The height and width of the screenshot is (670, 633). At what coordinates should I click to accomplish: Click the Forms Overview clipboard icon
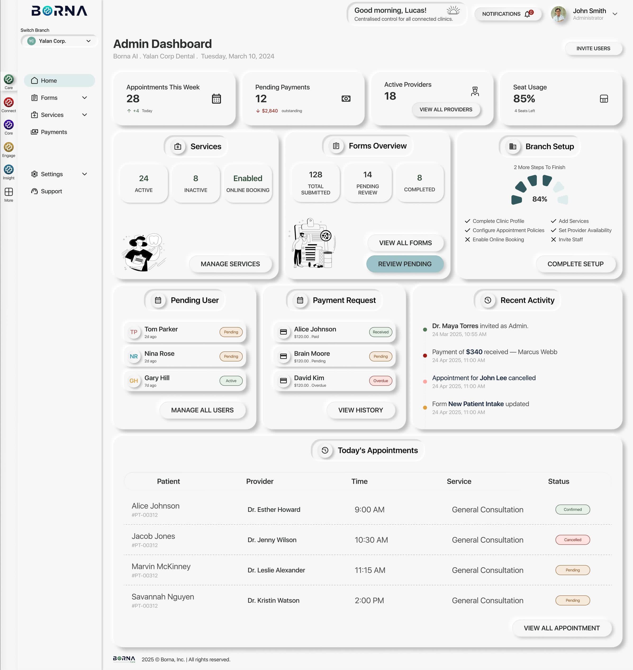[336, 146]
